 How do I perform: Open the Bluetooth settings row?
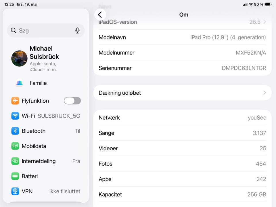(x=46, y=131)
